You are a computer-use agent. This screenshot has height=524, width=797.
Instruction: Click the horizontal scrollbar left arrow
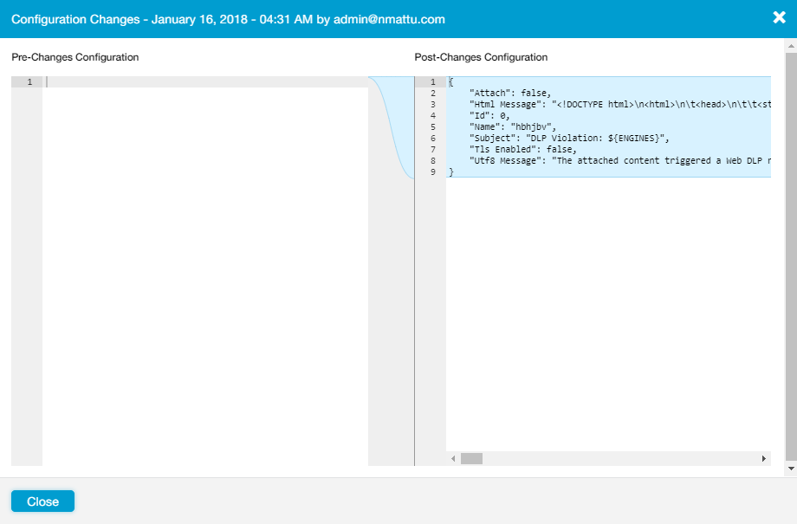pyautogui.click(x=453, y=458)
